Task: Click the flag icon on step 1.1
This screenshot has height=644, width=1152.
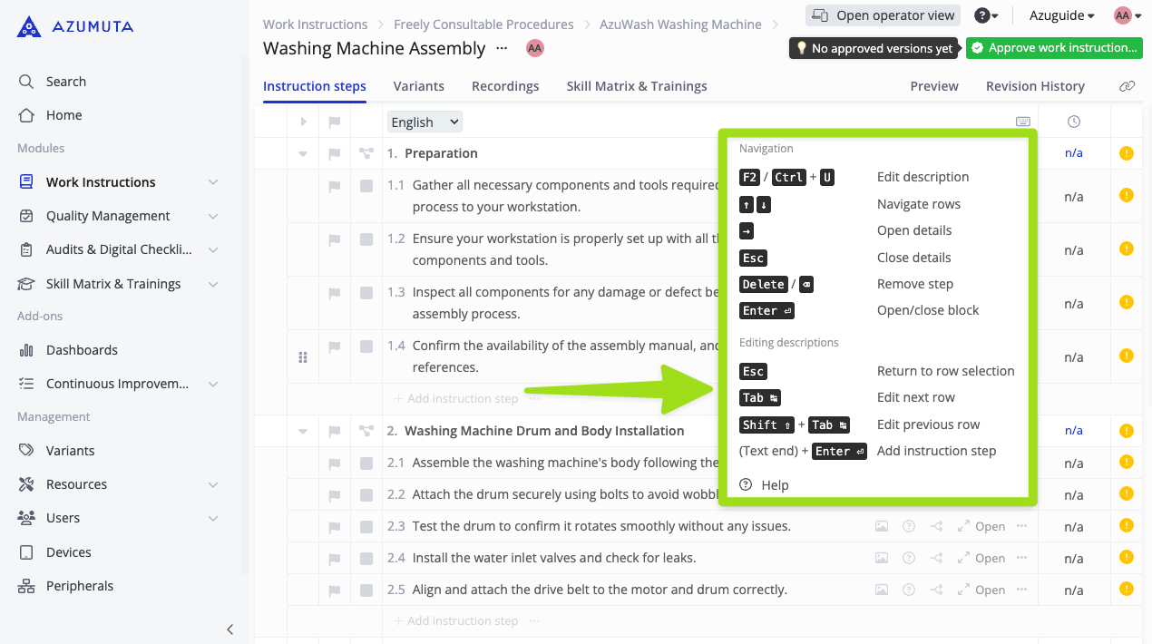Action: click(334, 186)
